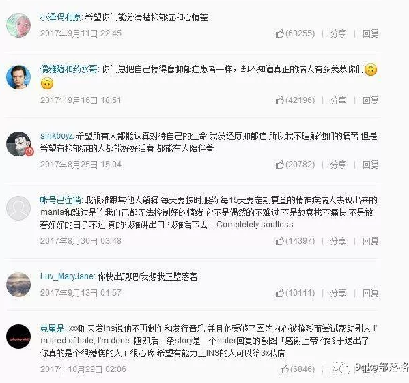Click 分享 on the 帐号已注销 comment

tap(338, 241)
